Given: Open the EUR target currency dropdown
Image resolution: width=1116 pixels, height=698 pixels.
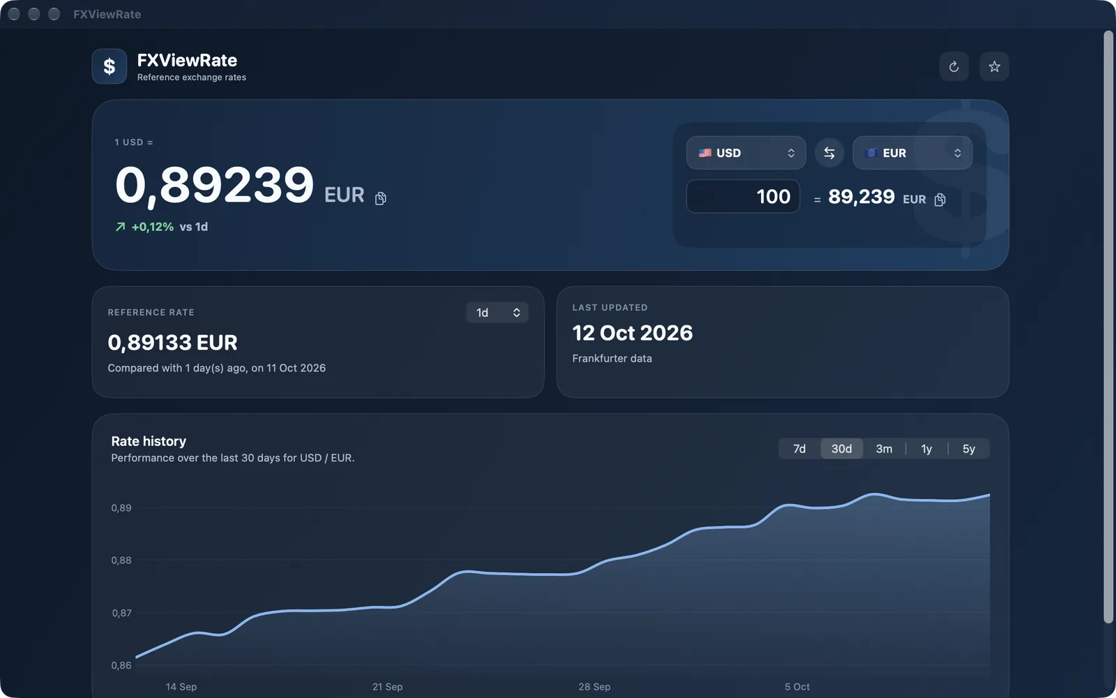Looking at the screenshot, I should 912,153.
